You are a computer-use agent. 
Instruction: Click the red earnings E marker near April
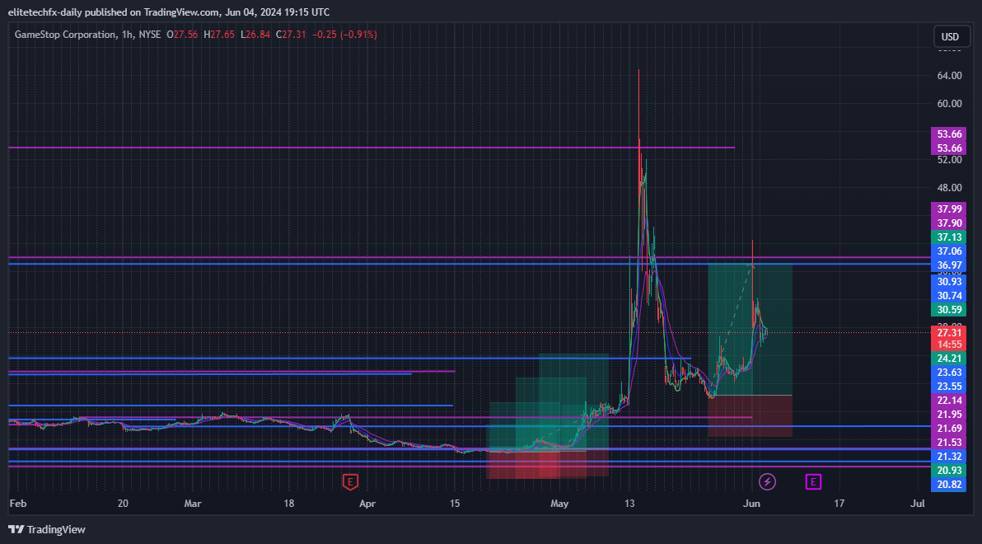349,482
